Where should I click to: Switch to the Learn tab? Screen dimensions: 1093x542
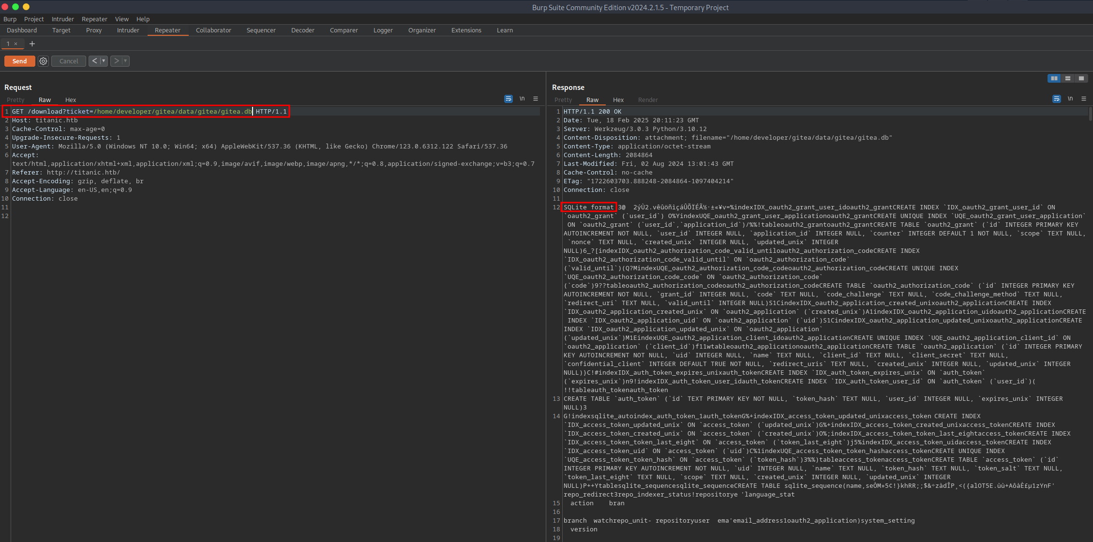(x=505, y=30)
